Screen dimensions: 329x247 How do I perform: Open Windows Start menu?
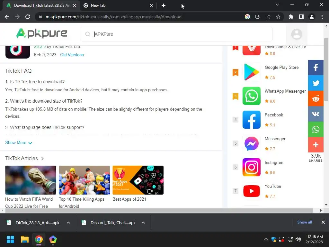point(10,239)
